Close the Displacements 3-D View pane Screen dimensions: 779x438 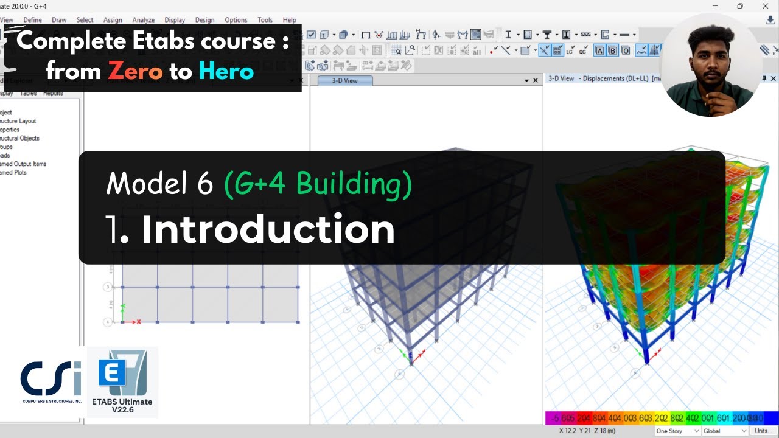[x=774, y=78]
